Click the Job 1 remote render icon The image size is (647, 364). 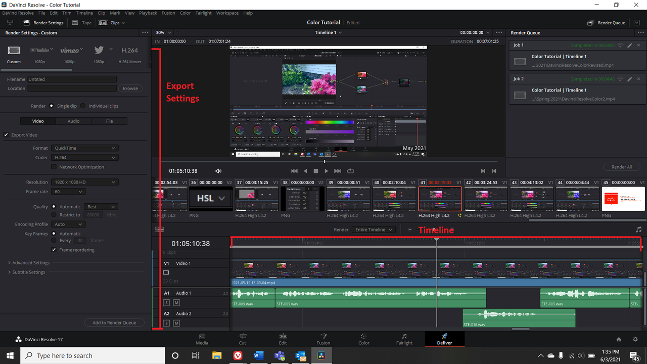click(x=621, y=45)
